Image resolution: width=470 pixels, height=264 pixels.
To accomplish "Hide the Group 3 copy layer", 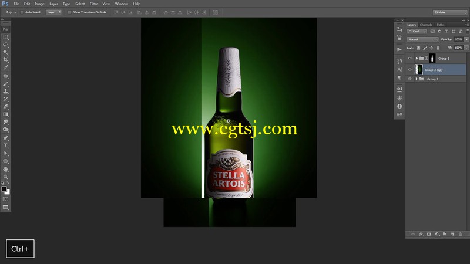I will pyautogui.click(x=409, y=70).
